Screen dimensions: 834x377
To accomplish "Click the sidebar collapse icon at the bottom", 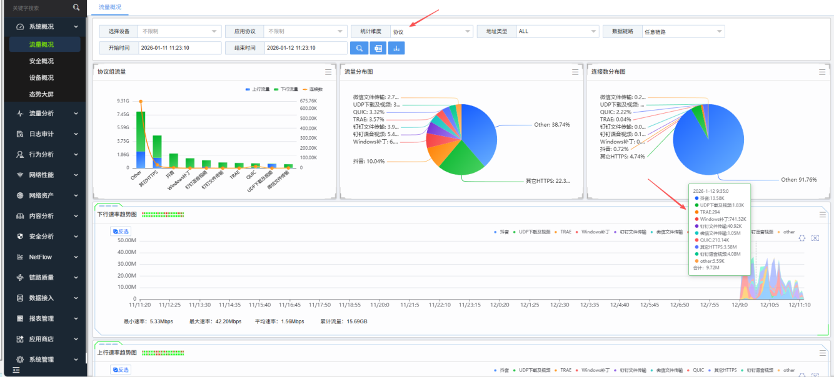I will tap(16, 370).
